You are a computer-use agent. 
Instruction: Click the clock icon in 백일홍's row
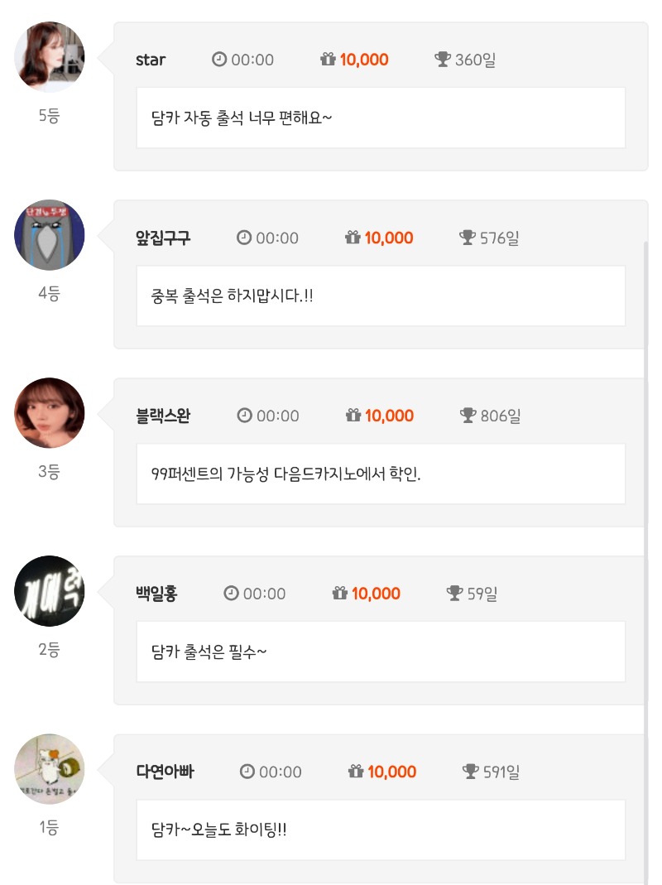[x=231, y=594]
